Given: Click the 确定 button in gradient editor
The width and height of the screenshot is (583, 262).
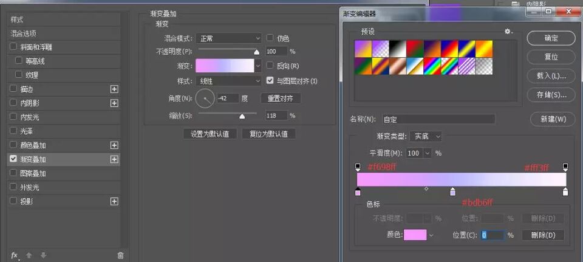Looking at the screenshot, I should pos(551,38).
